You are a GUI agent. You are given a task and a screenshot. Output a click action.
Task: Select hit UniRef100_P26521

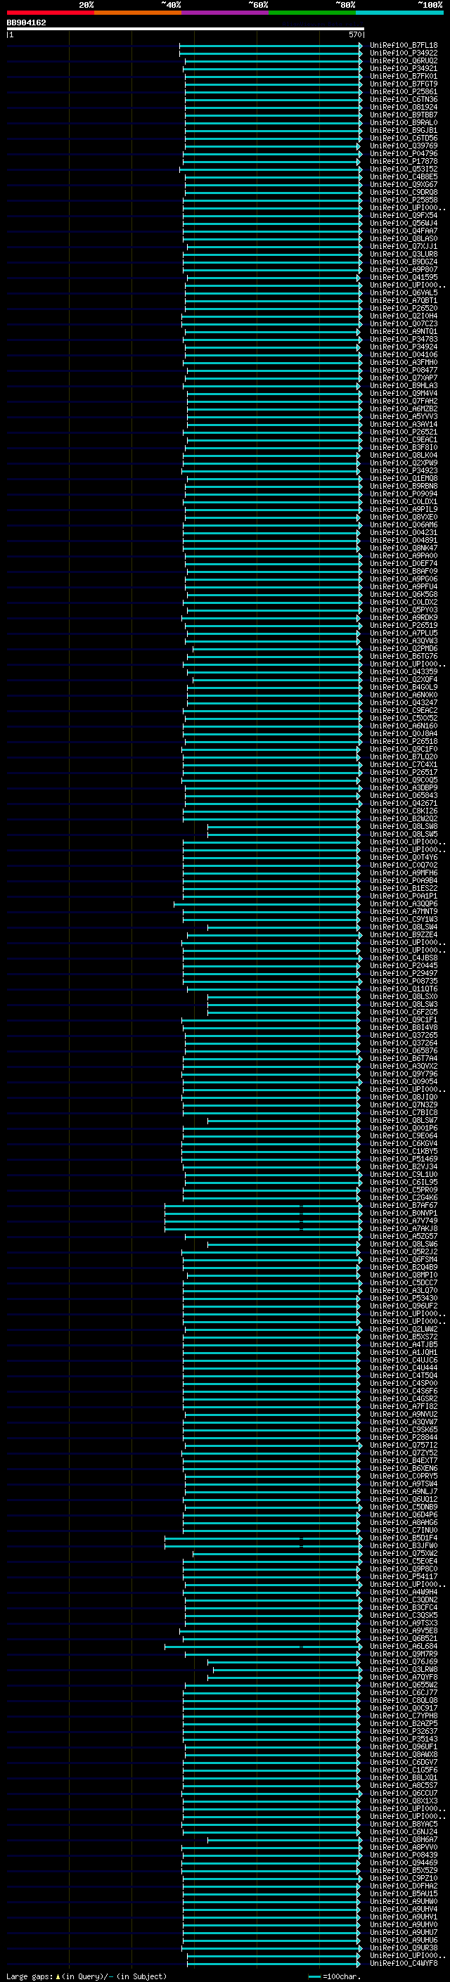click(404, 432)
